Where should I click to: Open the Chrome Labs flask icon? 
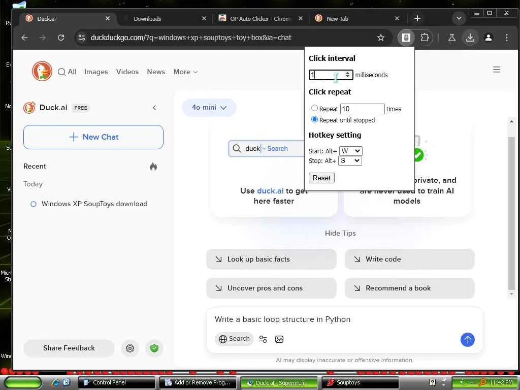(x=451, y=38)
